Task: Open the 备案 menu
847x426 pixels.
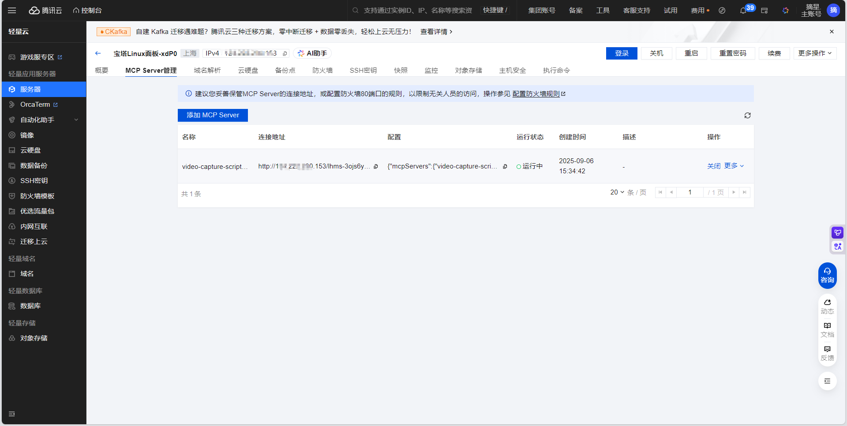Action: point(576,10)
